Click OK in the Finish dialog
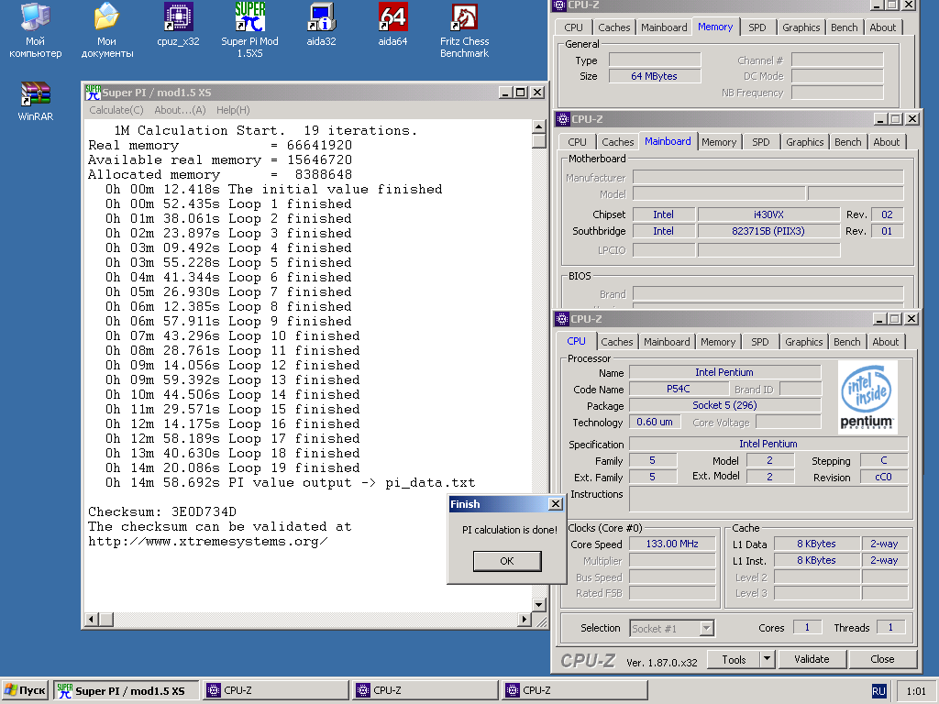Image resolution: width=939 pixels, height=704 pixels. pos(507,561)
